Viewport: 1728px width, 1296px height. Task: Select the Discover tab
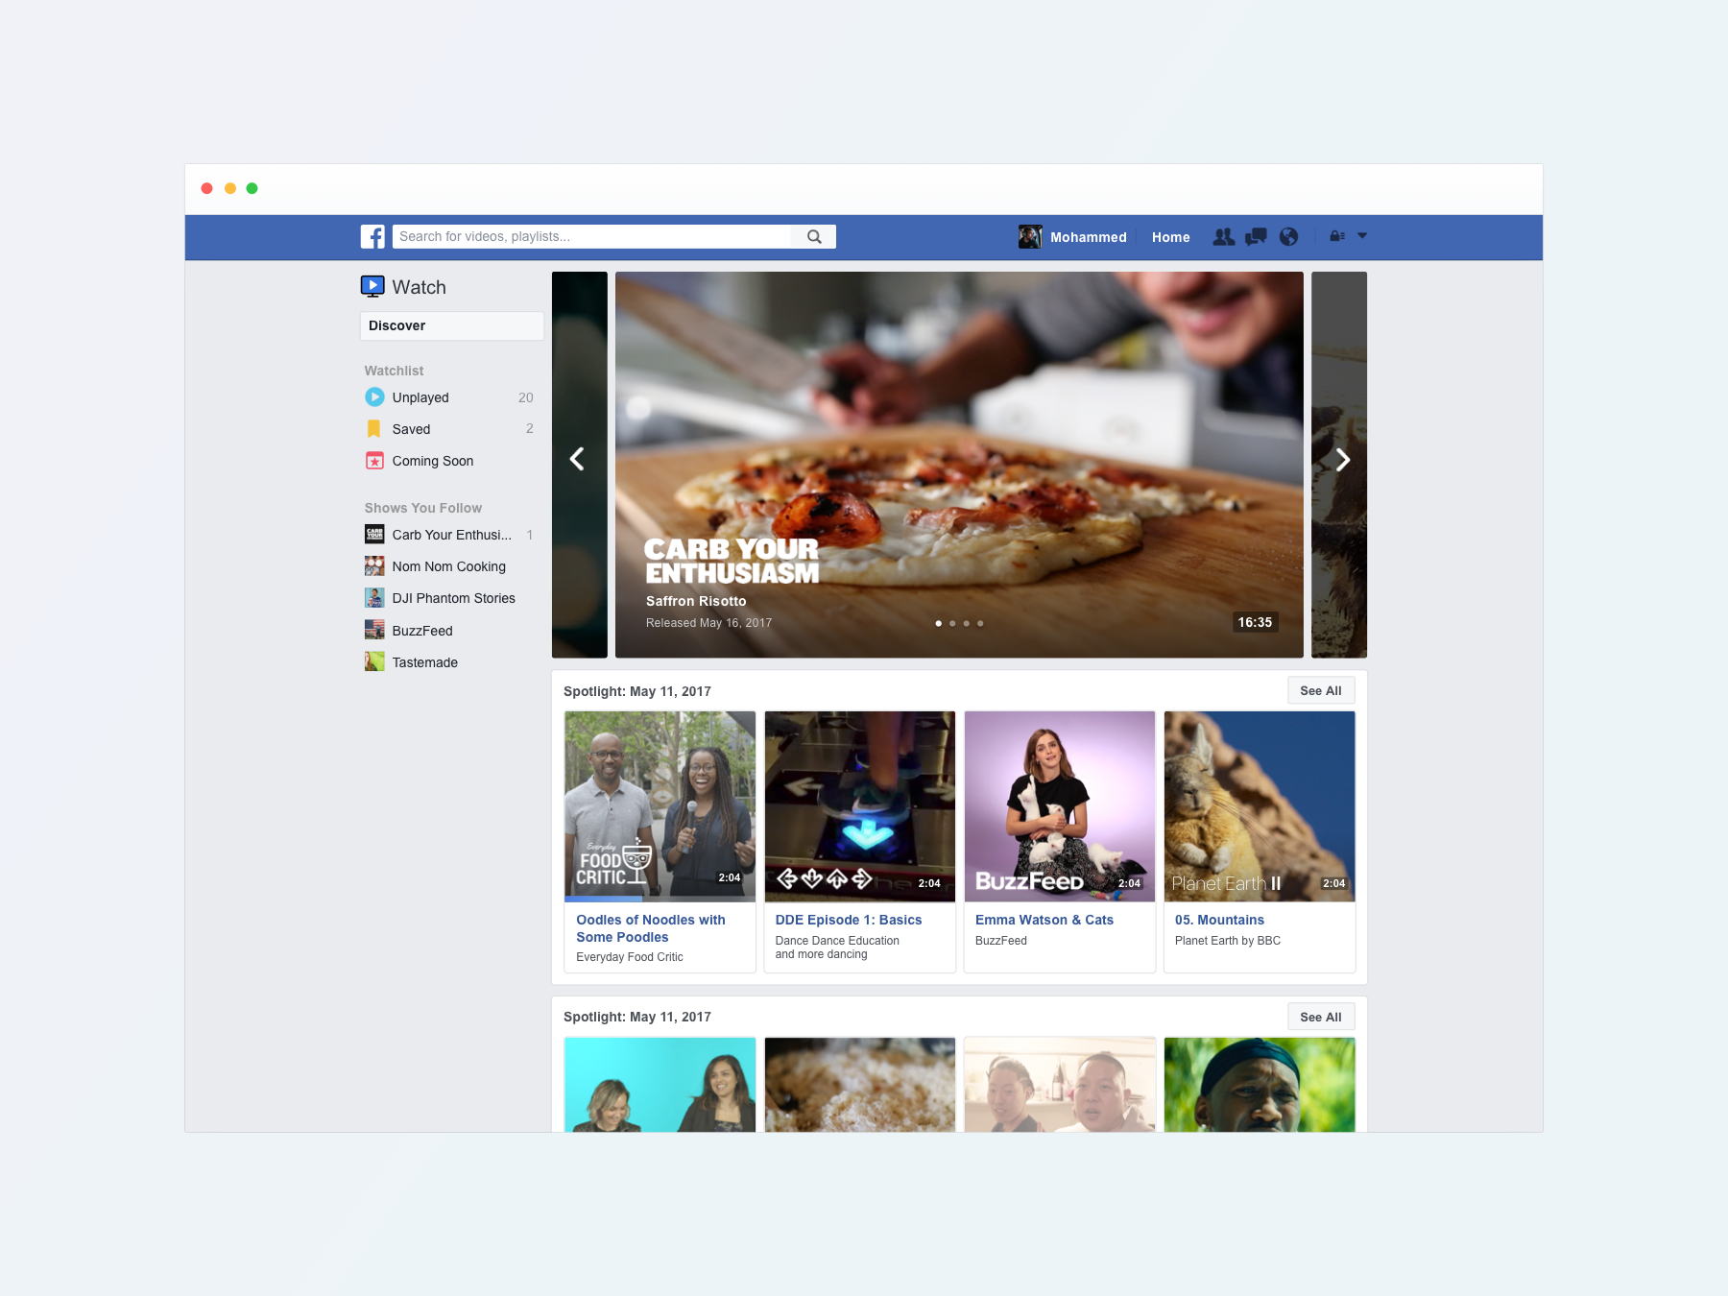(451, 325)
